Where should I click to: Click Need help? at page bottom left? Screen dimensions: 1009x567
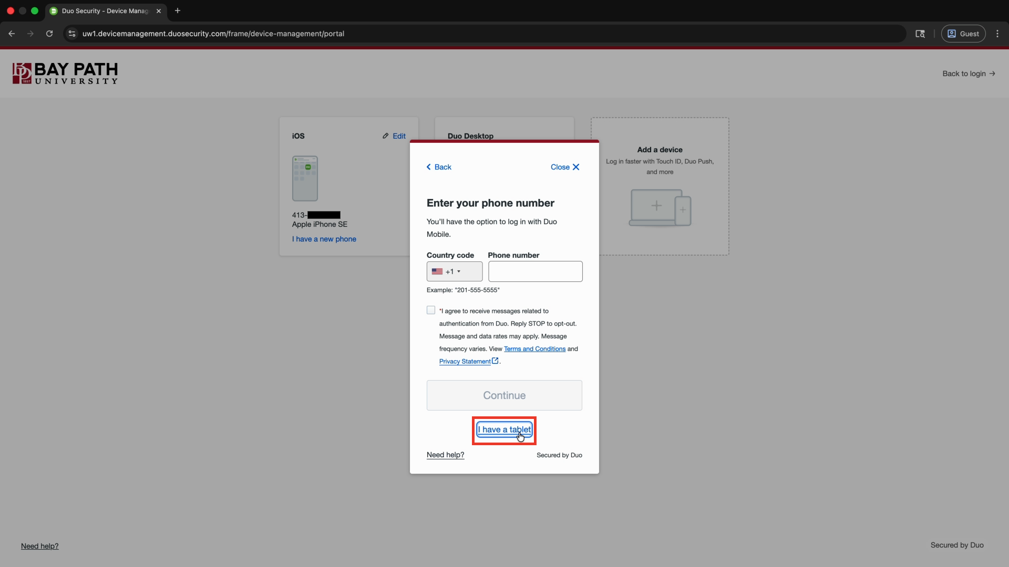tap(40, 546)
